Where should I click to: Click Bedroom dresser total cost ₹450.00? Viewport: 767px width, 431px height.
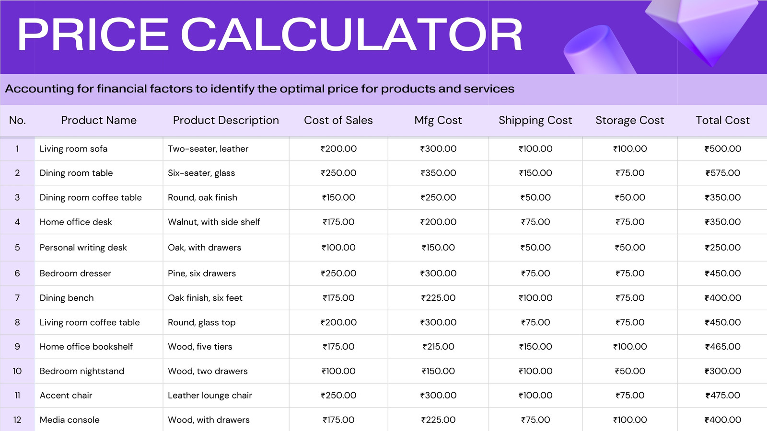coord(722,273)
